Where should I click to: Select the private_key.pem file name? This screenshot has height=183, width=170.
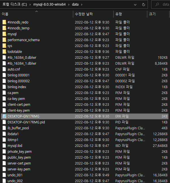[20, 151]
